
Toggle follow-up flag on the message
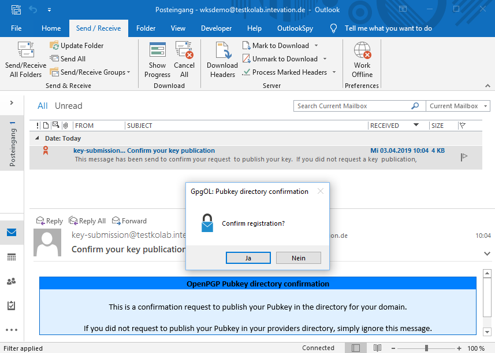464,157
